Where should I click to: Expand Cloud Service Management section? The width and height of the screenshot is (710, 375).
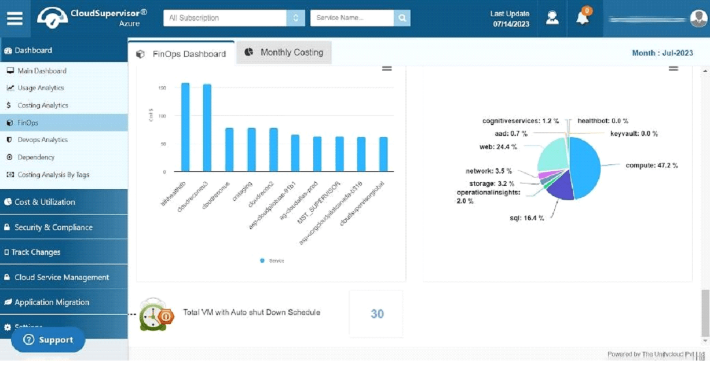[64, 277]
